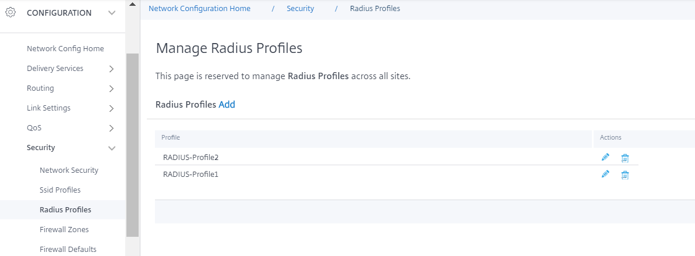Follow the Network Configuration Home breadcrumb
The height and width of the screenshot is (256, 695).
[199, 8]
